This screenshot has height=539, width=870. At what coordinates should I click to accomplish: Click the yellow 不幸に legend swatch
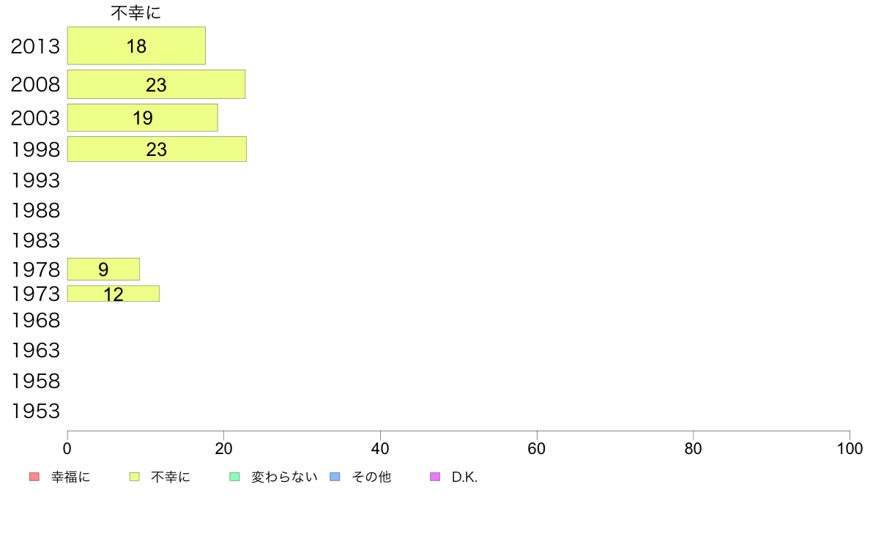[134, 477]
